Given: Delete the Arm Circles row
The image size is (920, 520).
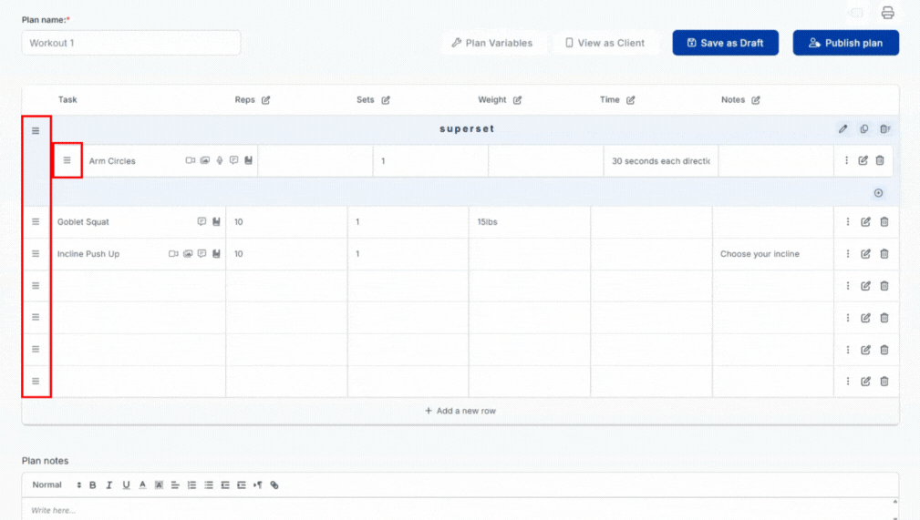Looking at the screenshot, I should (880, 160).
